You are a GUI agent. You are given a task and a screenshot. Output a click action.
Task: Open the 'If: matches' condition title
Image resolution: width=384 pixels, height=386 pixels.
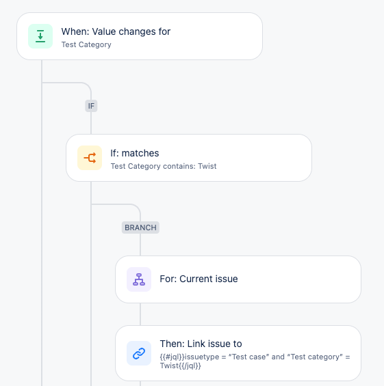134,153
